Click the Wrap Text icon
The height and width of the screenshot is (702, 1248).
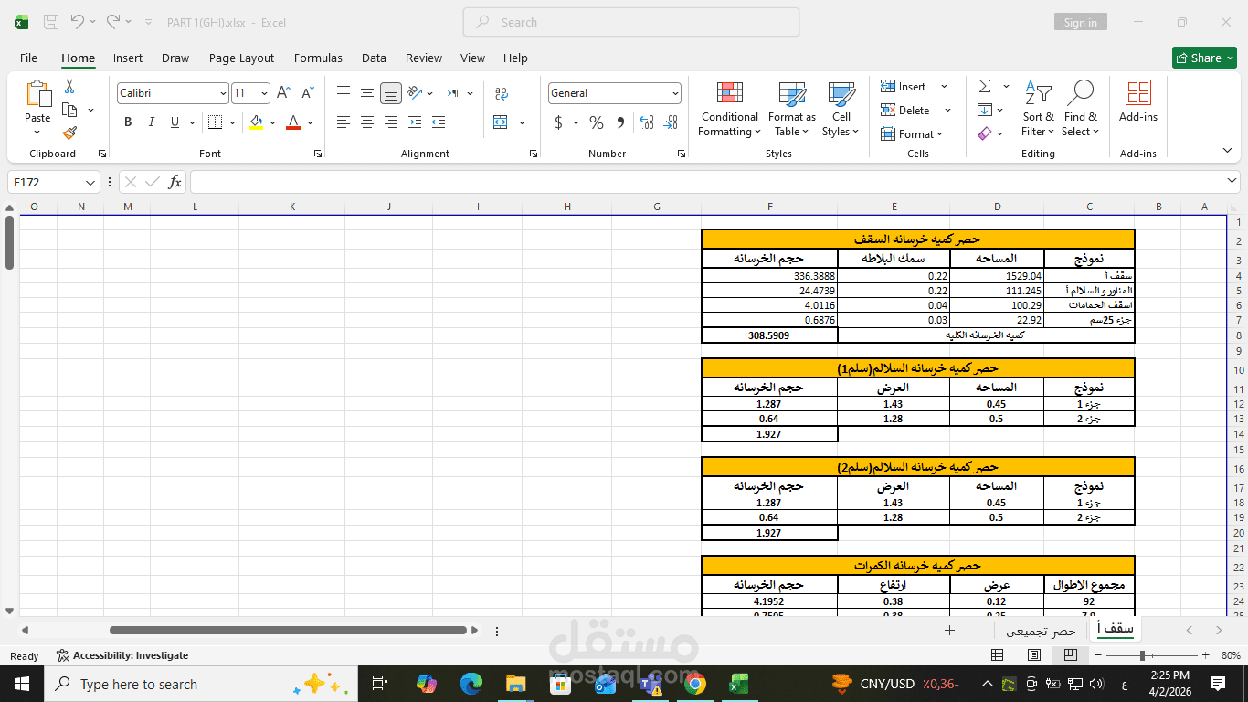coord(502,92)
